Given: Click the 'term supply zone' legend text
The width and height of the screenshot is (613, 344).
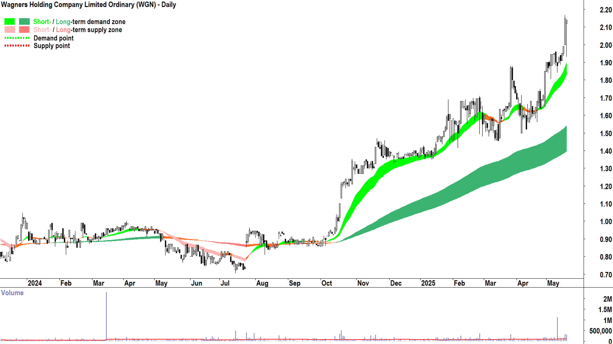Looking at the screenshot, I should 97,30.
